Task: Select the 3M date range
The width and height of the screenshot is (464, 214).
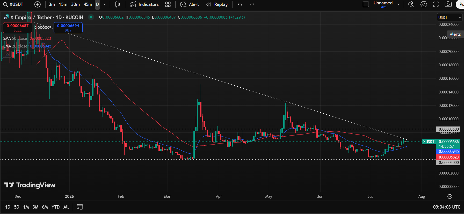Action: tap(35, 207)
